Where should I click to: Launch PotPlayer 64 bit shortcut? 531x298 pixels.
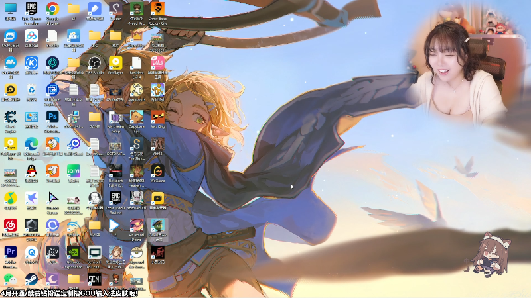point(11,144)
